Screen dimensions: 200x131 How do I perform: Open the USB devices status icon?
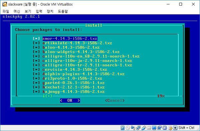point(144,128)
